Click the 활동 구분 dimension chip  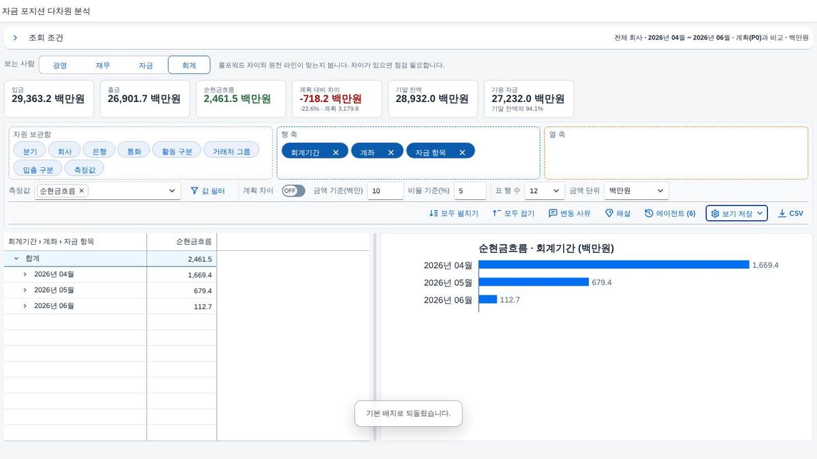(177, 151)
